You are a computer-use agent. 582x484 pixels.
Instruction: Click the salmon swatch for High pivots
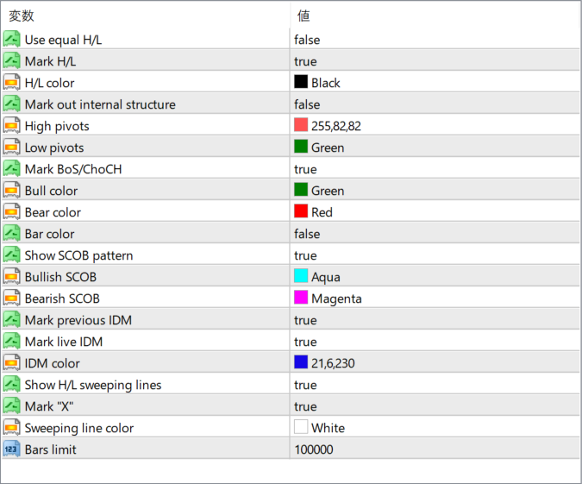[301, 125]
